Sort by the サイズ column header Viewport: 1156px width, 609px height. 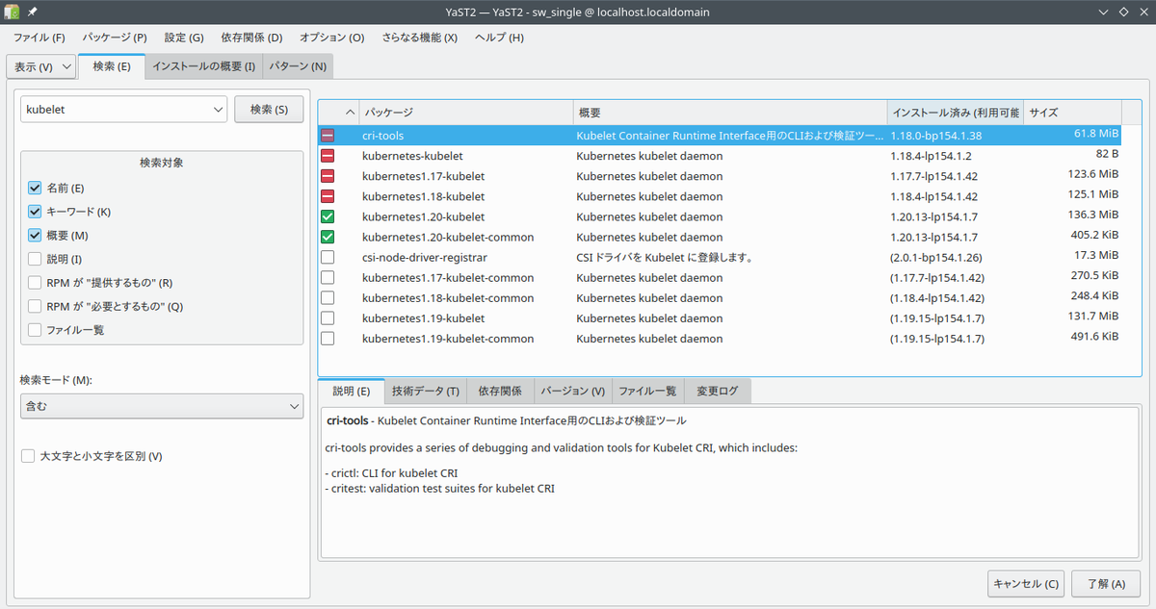(1072, 113)
